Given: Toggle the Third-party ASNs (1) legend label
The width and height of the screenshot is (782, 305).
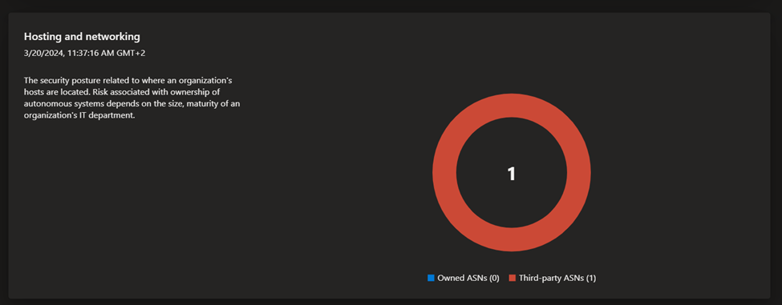Looking at the screenshot, I should pos(557,278).
